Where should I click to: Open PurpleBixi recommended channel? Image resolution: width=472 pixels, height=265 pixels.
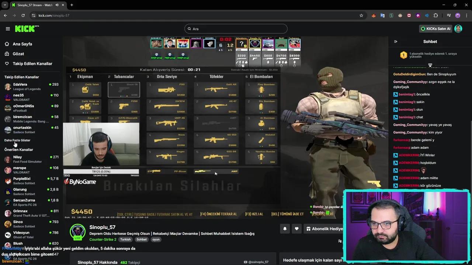pyautogui.click(x=31, y=181)
